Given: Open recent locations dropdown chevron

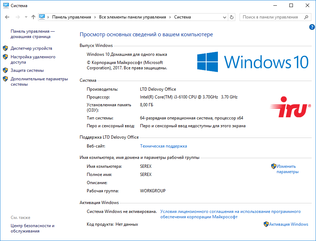Looking at the screenshot, I should (x=26, y=17).
